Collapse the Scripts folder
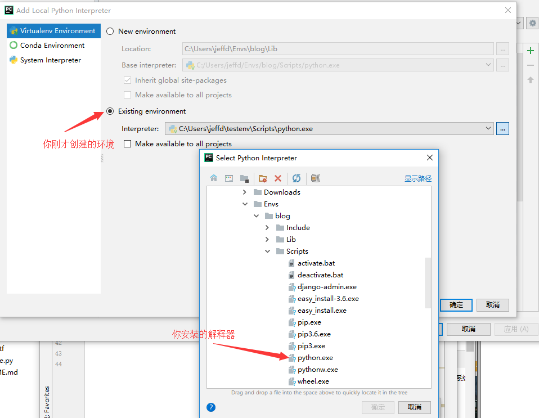The height and width of the screenshot is (418, 539). pyautogui.click(x=267, y=251)
